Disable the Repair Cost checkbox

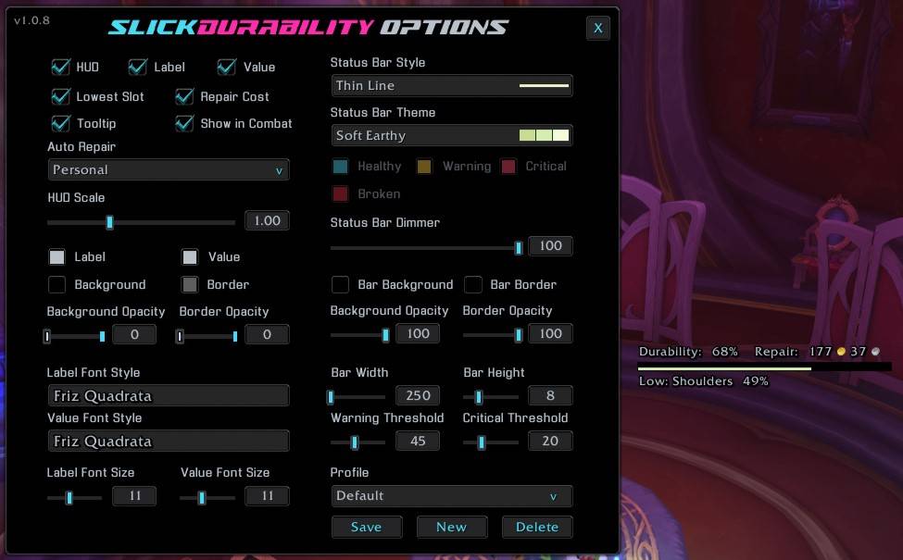(184, 96)
